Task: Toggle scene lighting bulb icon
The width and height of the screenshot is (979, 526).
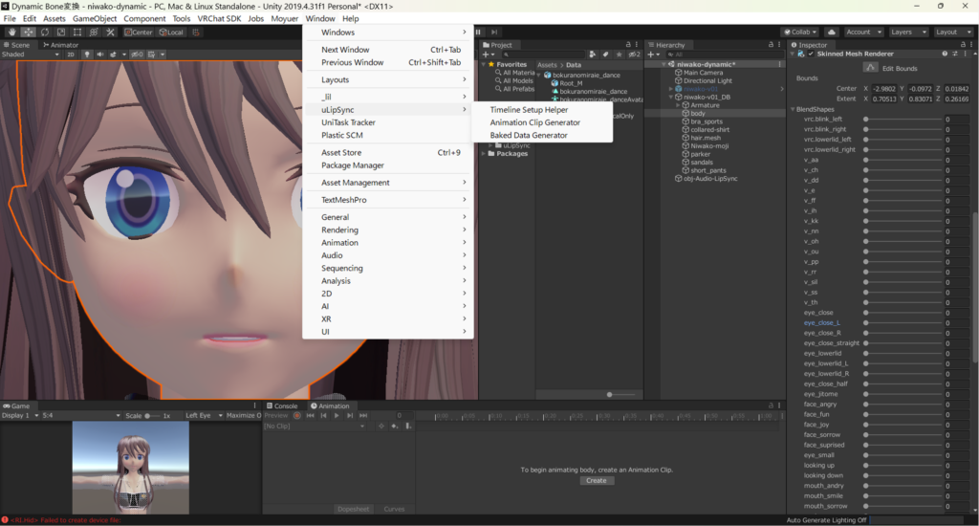Action: coord(87,55)
